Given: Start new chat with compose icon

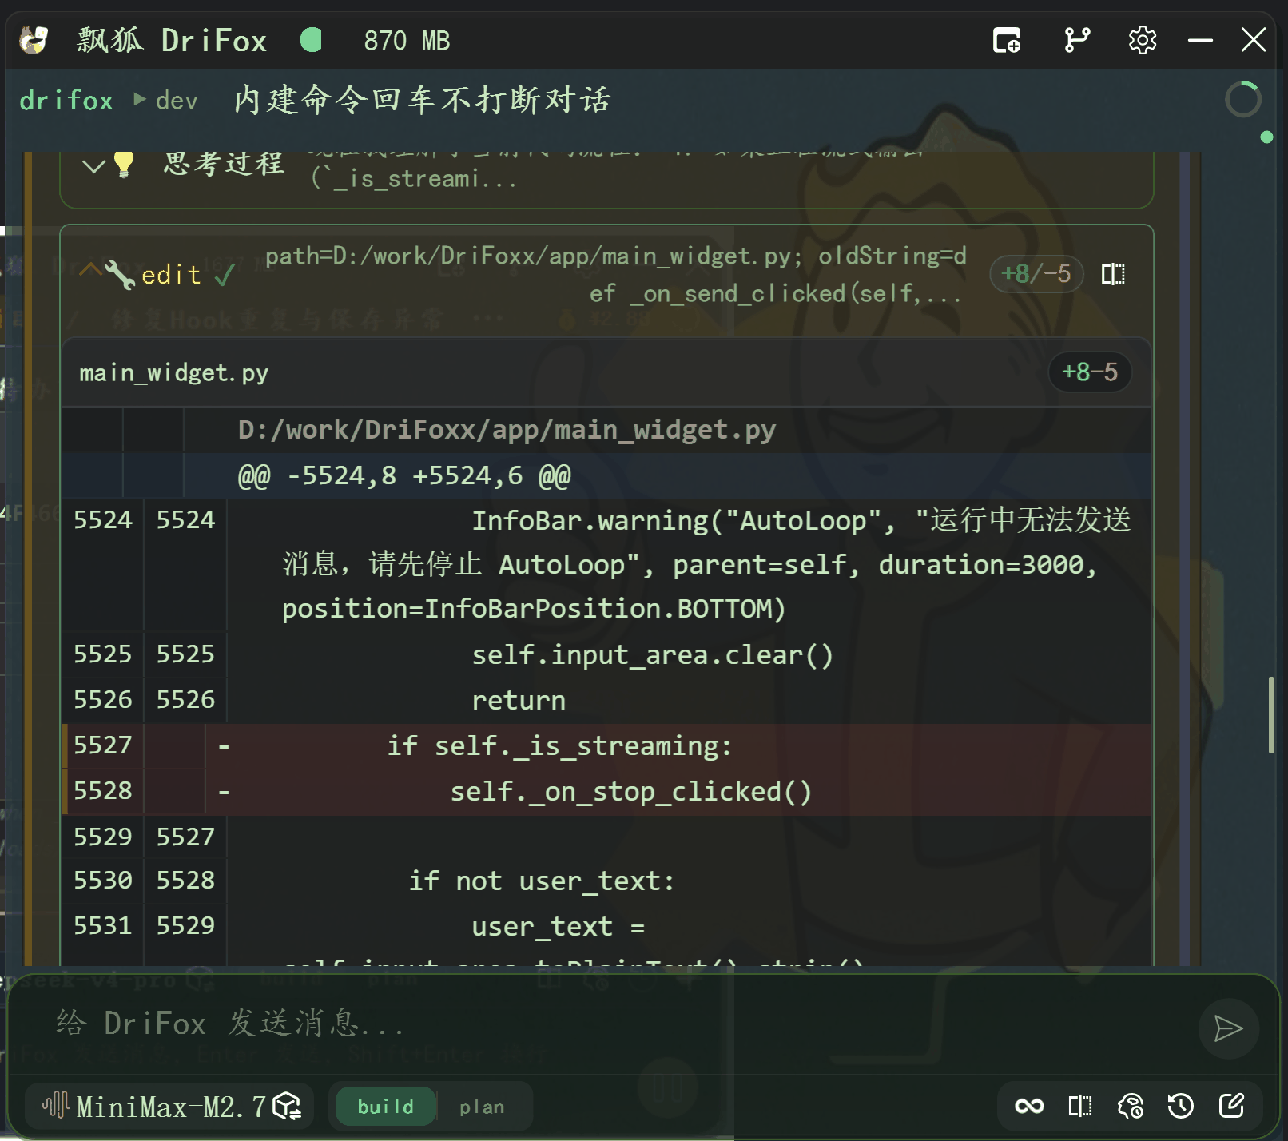Looking at the screenshot, I should [x=1231, y=1106].
